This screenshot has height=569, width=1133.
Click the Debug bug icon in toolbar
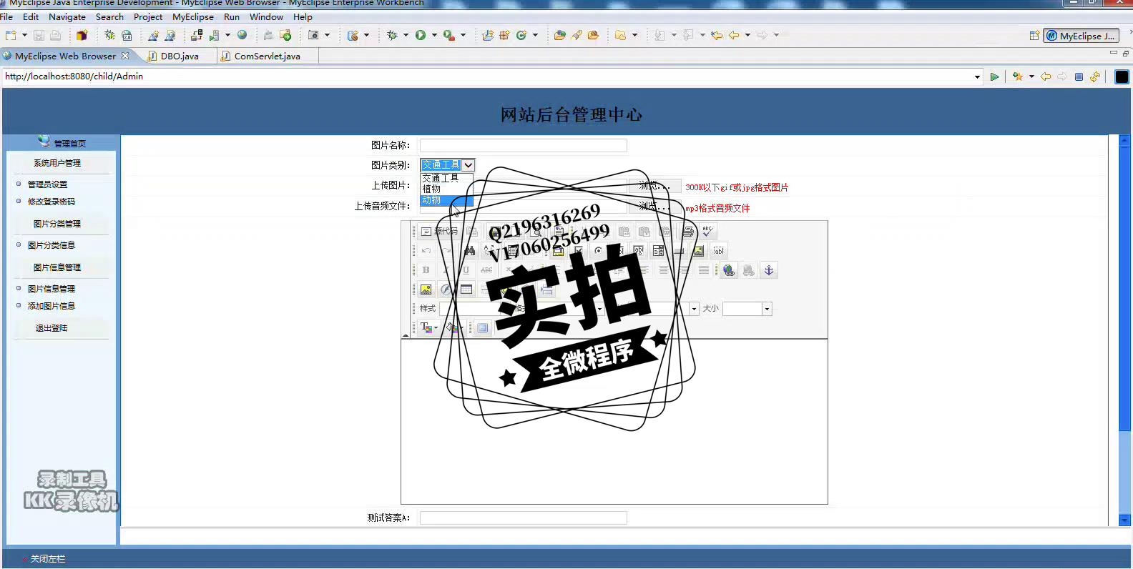(392, 35)
